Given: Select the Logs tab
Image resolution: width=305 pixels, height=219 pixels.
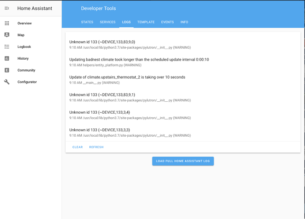Looking at the screenshot, I should (x=126, y=22).
